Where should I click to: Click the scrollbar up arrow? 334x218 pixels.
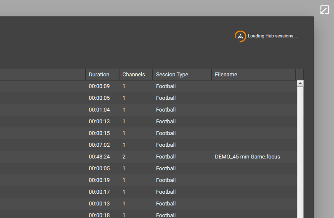tap(300, 83)
